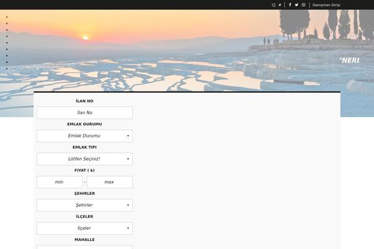Click the EMLAK TIPI label
Viewport: 374px width, 249px height.
[84, 147]
